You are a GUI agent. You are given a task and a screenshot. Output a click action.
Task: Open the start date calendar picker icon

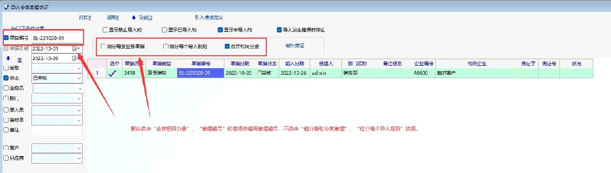(74, 49)
